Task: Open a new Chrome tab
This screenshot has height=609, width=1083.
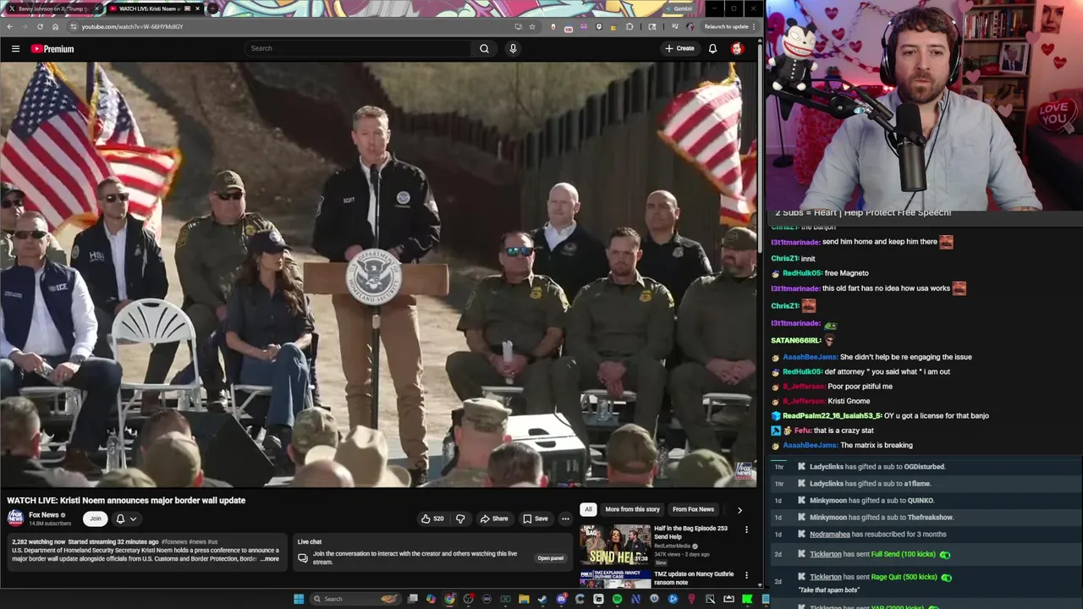Action: [x=211, y=8]
